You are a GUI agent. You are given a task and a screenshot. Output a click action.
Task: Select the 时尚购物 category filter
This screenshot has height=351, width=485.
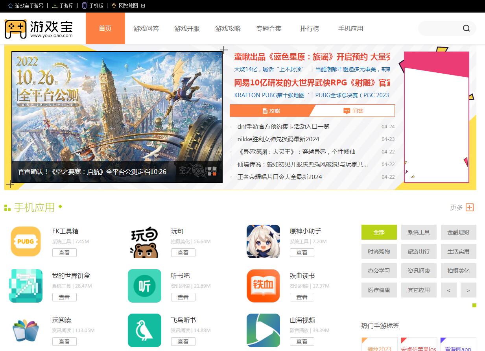(x=379, y=251)
